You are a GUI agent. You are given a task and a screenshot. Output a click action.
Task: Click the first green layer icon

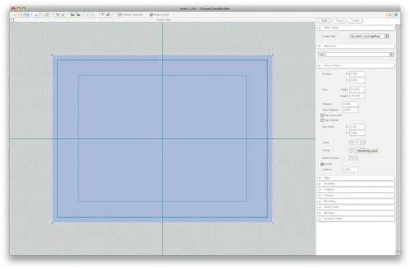pyautogui.click(x=72, y=15)
